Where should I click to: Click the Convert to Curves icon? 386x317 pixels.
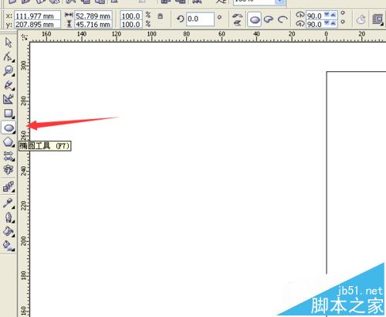(x=361, y=19)
